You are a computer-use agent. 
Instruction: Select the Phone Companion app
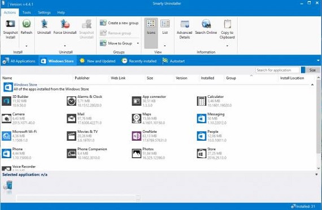[x=87, y=153]
